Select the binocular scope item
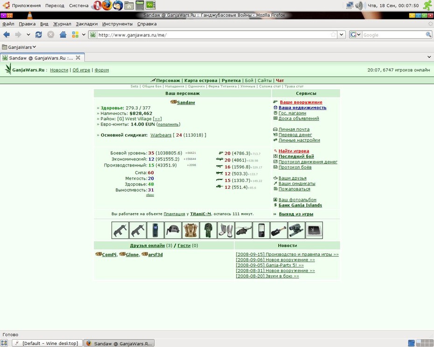The width and height of the screenshot is (434, 347). pos(296,230)
